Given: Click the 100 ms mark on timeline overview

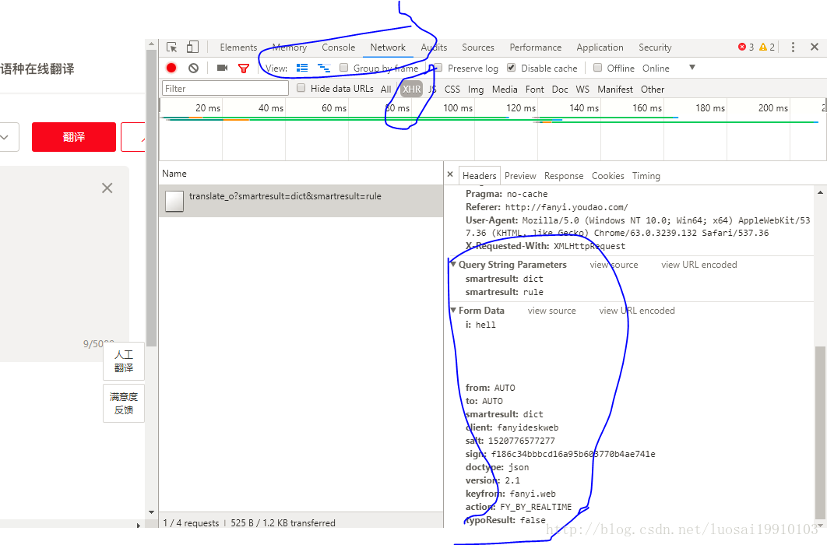Looking at the screenshot, I should click(x=458, y=108).
